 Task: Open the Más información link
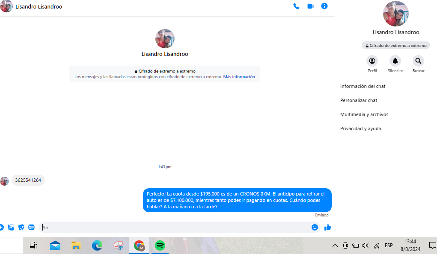coord(239,77)
